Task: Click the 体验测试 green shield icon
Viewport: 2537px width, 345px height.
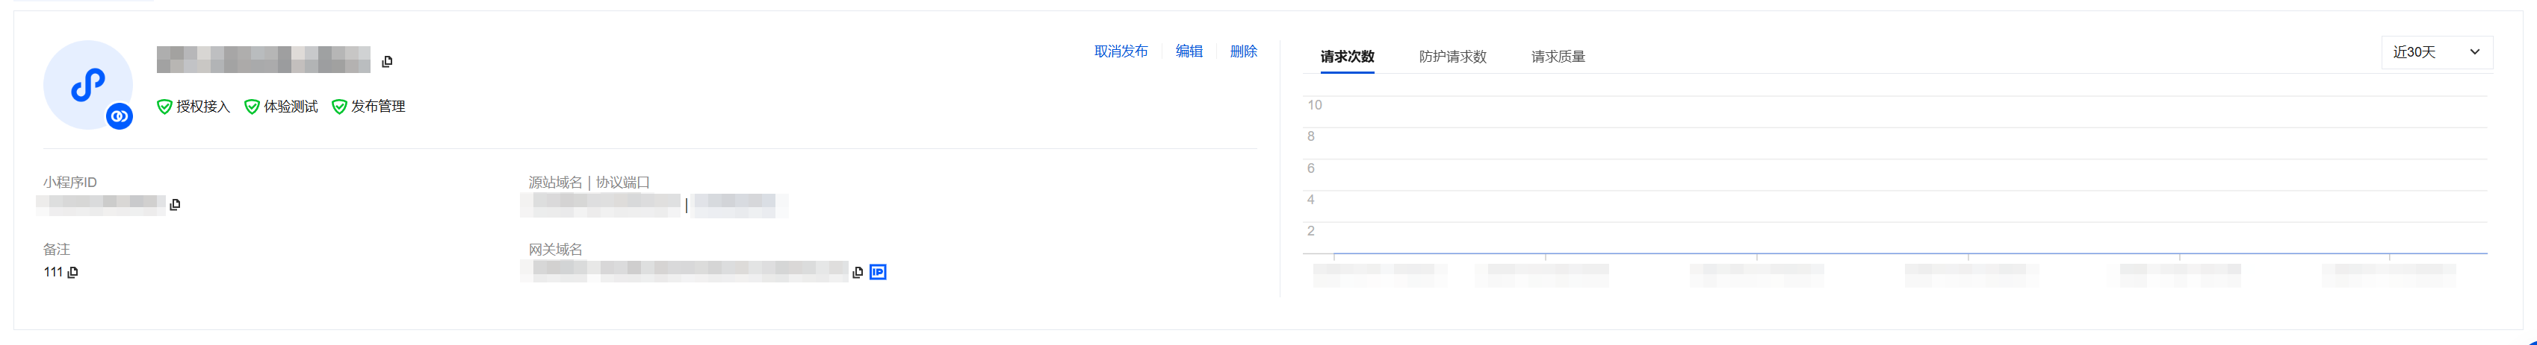Action: 252,107
